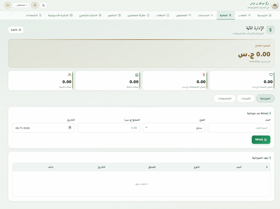This screenshot has width=280, height=209.
Task: Open the الحلقات circles tab
Action: click(x=163, y=15)
